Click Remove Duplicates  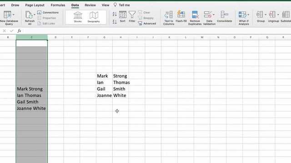[195, 18]
